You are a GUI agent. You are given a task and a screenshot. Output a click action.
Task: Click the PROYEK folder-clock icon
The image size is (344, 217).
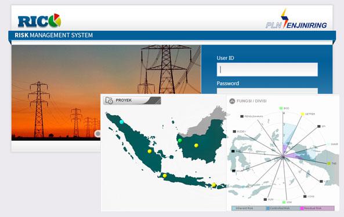(x=109, y=101)
